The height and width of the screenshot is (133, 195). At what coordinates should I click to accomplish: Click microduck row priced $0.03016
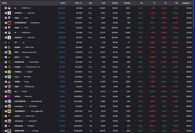pyautogui.click(x=97, y=106)
